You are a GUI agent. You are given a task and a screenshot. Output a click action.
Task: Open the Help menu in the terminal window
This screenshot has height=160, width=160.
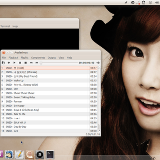pos(15,26)
